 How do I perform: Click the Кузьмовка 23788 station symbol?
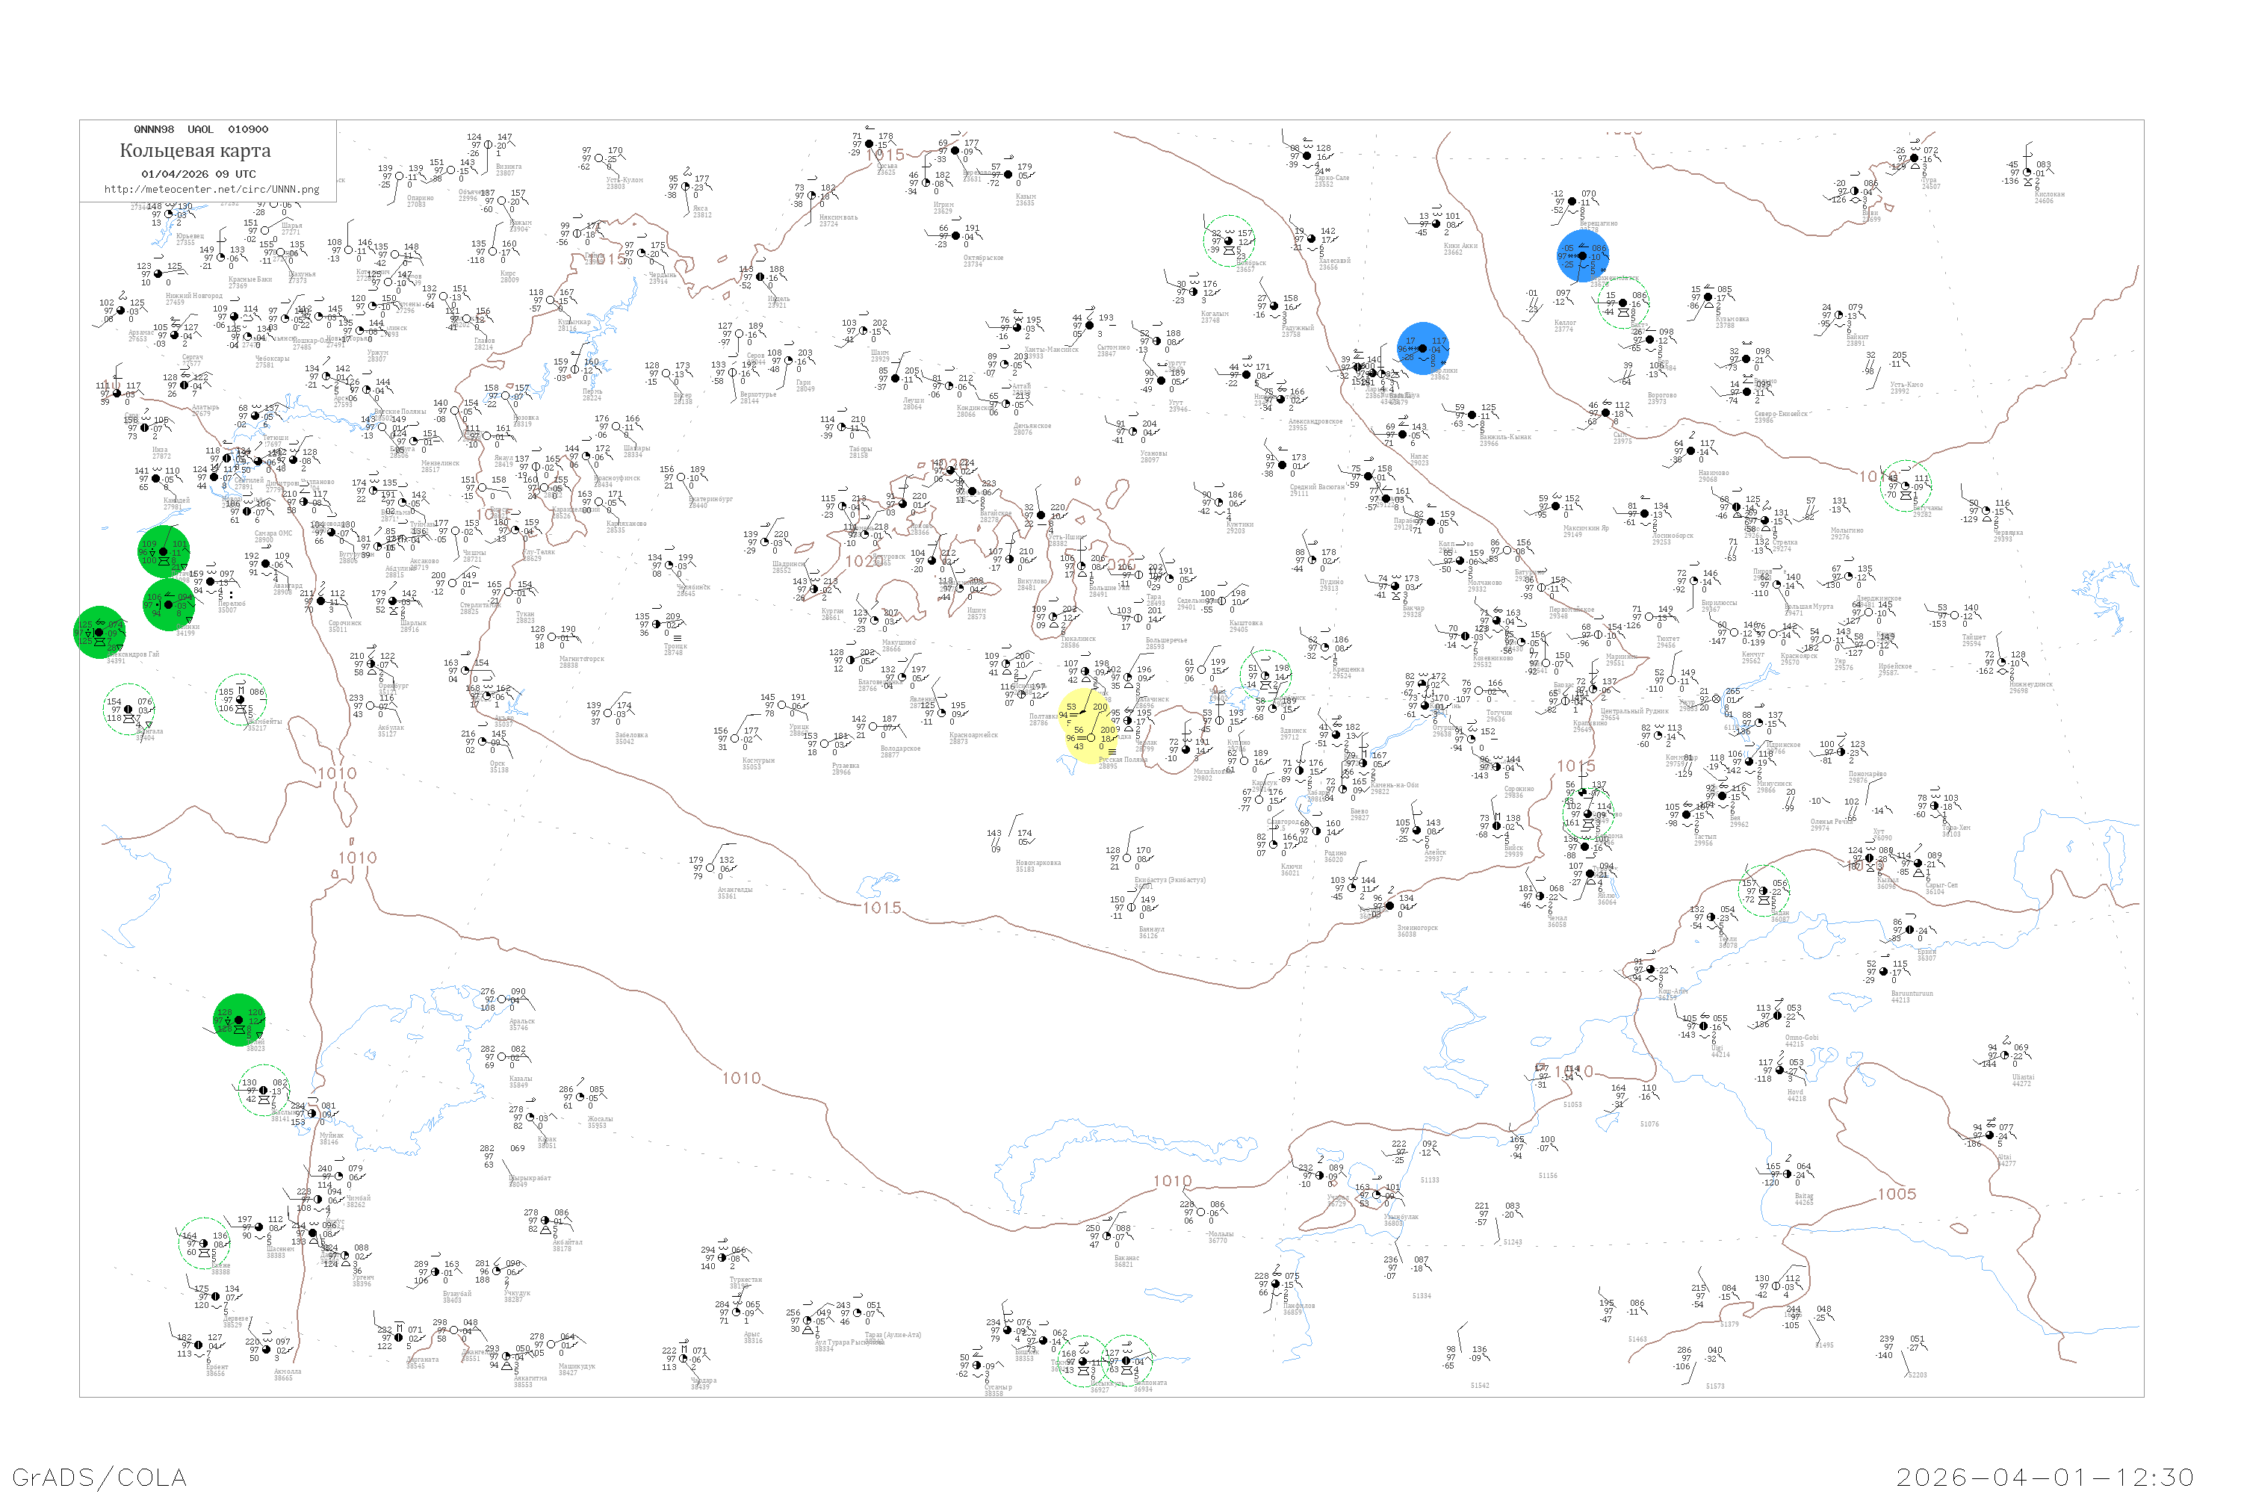pos(1708,297)
